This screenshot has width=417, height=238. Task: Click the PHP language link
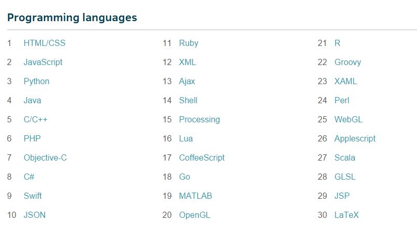[x=32, y=139]
